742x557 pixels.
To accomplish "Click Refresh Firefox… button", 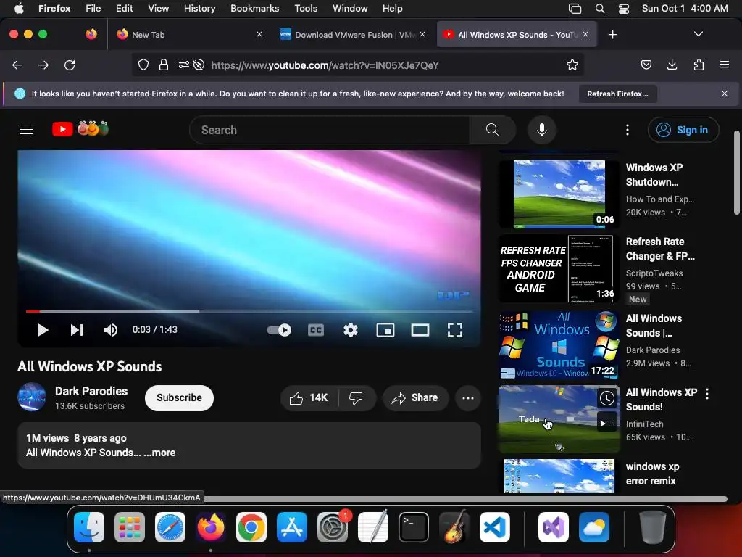I will tap(617, 94).
